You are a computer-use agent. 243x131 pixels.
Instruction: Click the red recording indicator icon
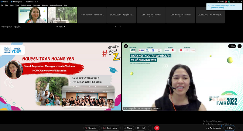pyautogui.click(x=226, y=2)
